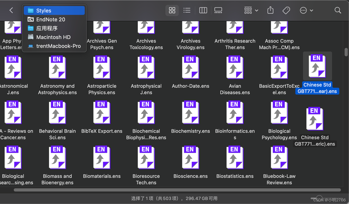349x204 pixels.
Task: Select Archives Toxicology.ens file
Action: point(146,35)
